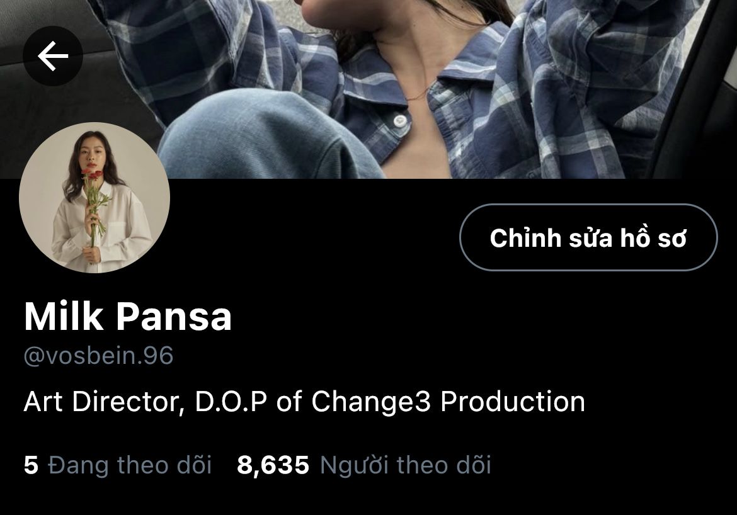Click the @vosbein.96 username handle

coord(99,356)
